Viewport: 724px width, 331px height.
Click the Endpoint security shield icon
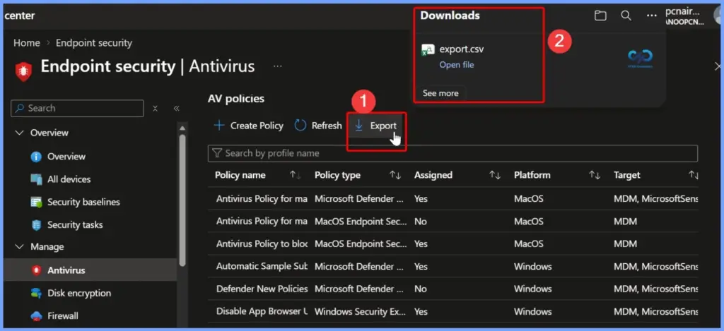coord(23,71)
